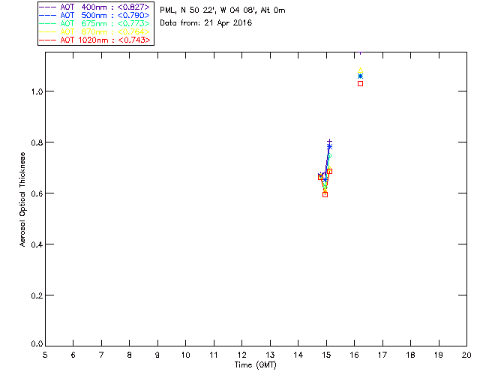Image resolution: width=480 pixels, height=384 pixels.
Task: Click the blue asterisk data point above 1.0
Action: tap(360, 76)
